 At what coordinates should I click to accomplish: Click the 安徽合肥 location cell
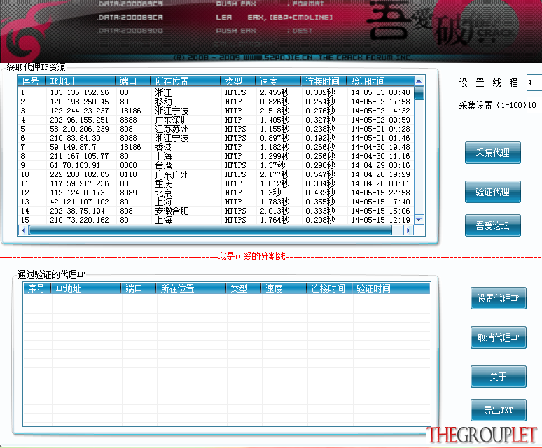tap(172, 211)
